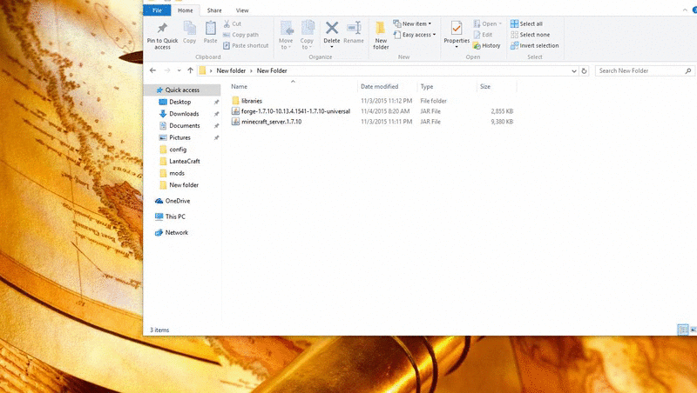Open config folder in navigation pane
The height and width of the screenshot is (393, 697).
click(178, 150)
